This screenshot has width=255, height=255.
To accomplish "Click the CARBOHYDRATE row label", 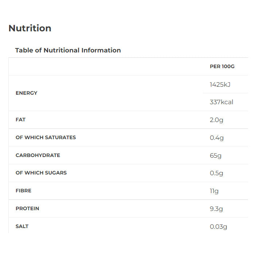I will (38, 155).
